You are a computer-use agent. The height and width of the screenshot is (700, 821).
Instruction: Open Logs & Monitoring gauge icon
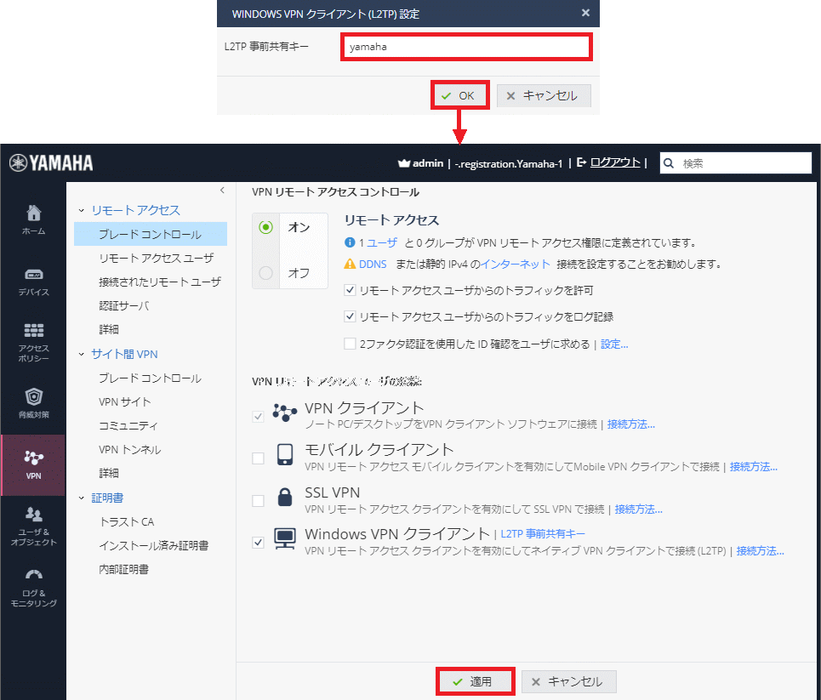click(33, 575)
